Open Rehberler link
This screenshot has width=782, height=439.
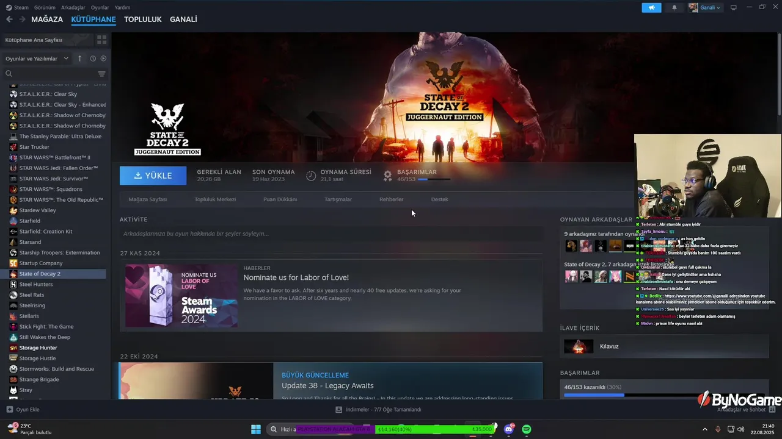pyautogui.click(x=392, y=199)
